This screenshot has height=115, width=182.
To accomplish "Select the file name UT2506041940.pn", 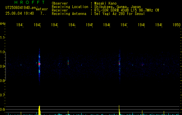I will pos(21,8).
